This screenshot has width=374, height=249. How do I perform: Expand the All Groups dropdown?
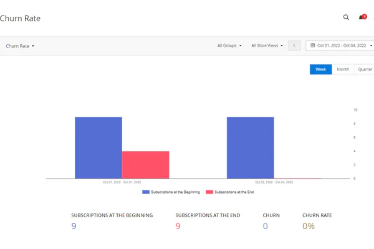229,45
